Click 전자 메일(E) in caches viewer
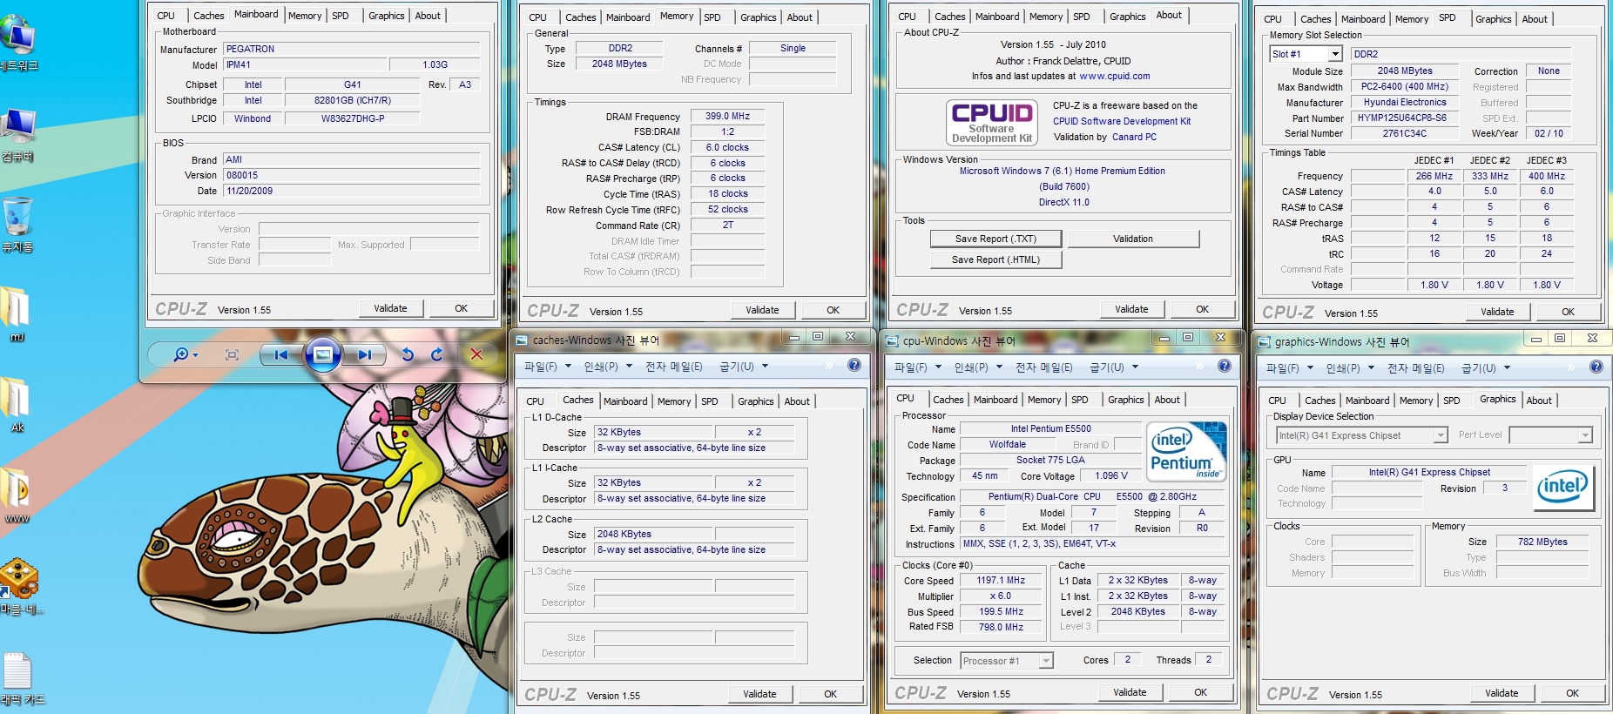 click(x=673, y=367)
